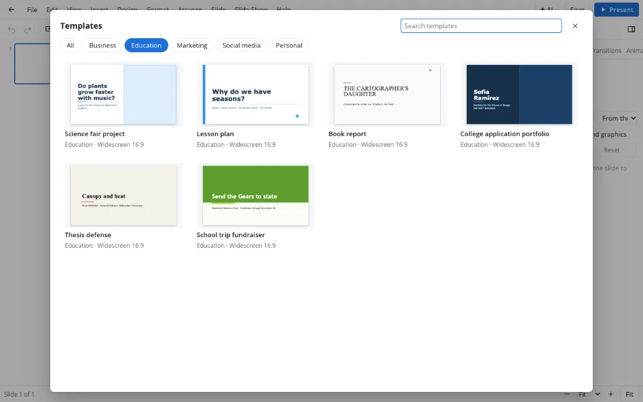Viewport: 643px width, 402px height.
Task: Filter templates by Business
Action: click(102, 45)
